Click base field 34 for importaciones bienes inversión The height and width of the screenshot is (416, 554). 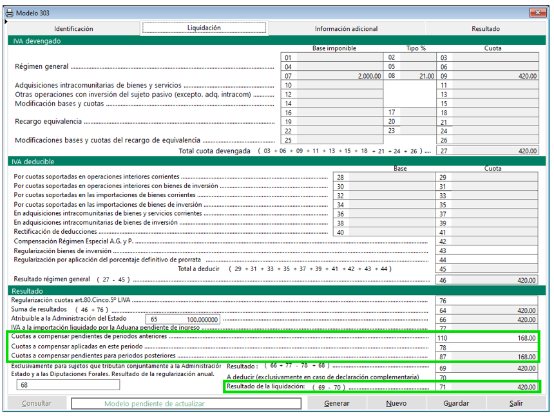point(384,205)
